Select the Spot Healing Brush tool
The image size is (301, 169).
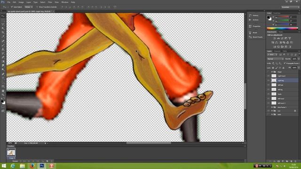pyautogui.click(x=3, y=41)
